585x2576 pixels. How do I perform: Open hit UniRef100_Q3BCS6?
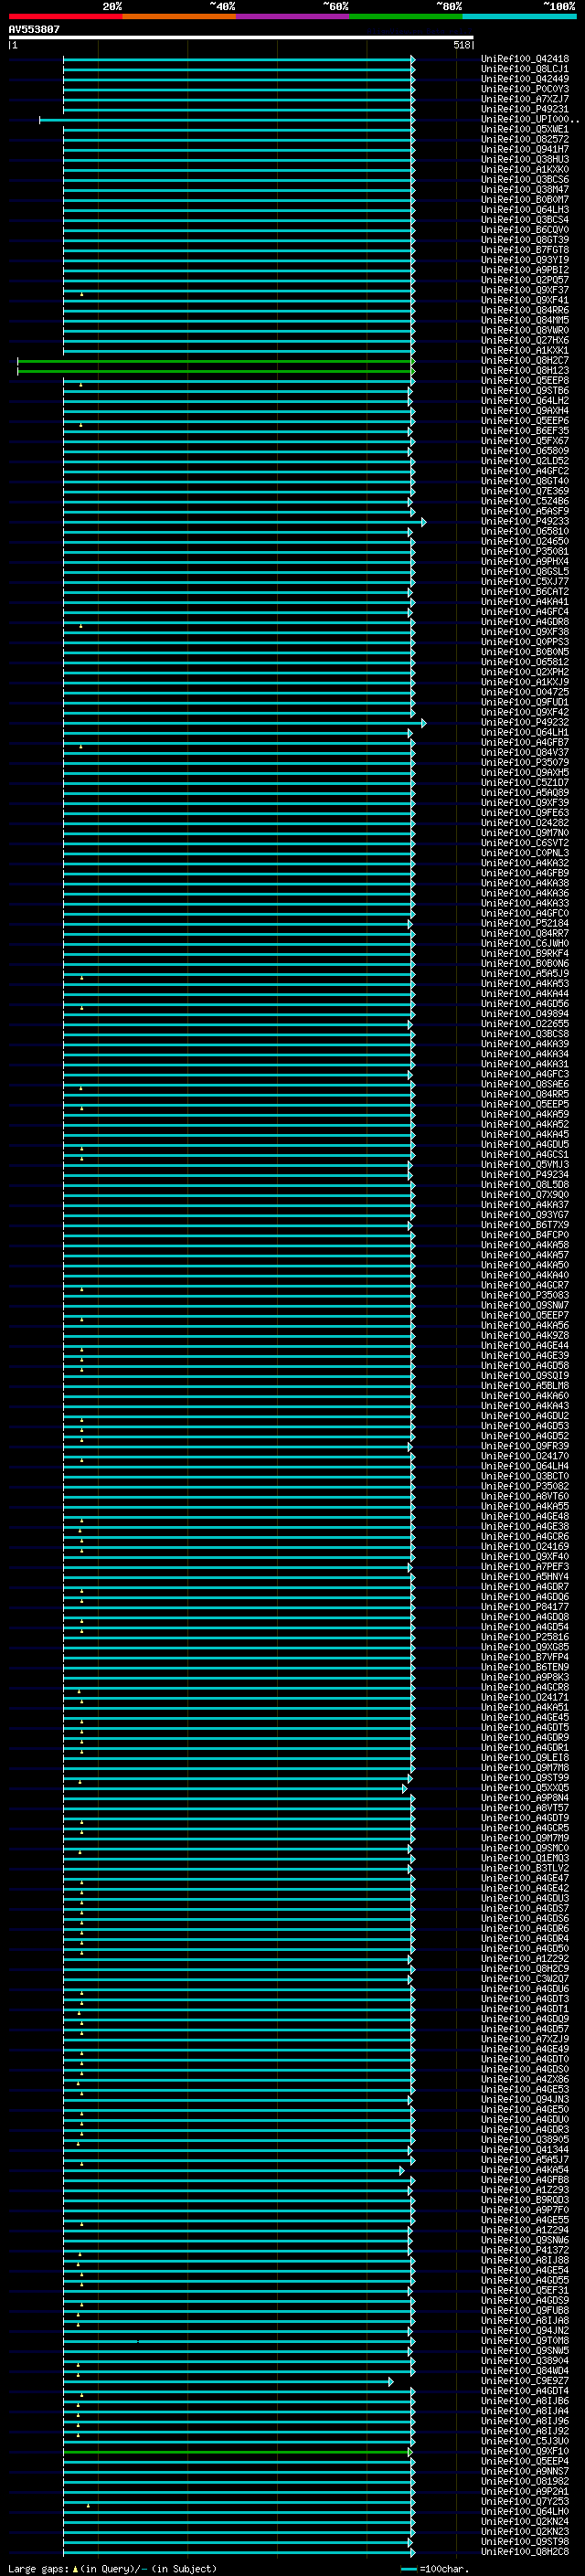[524, 179]
